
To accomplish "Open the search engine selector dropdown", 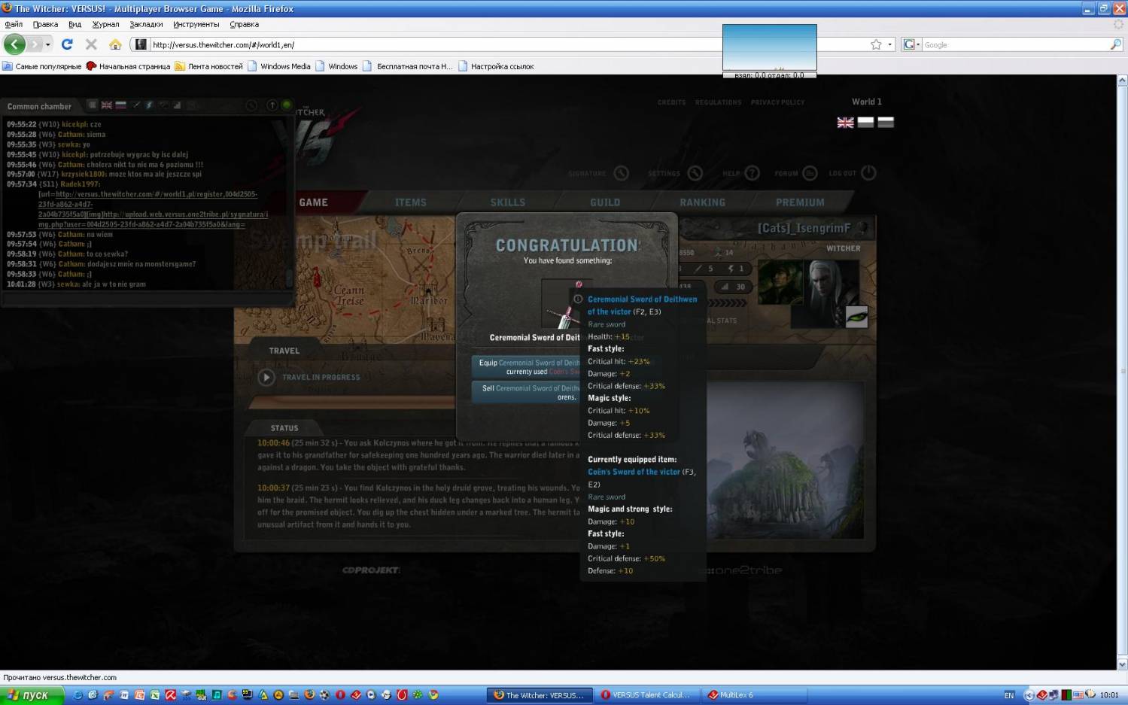I will pos(912,44).
